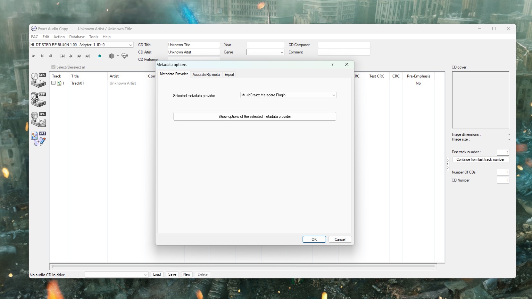Screen dimensions: 532x299
Task: Click the fast forward icon
Action: pos(79,56)
